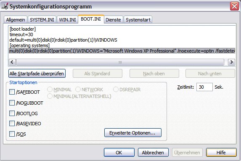
Task: Click the [boot loader] line
Action: (23, 29)
